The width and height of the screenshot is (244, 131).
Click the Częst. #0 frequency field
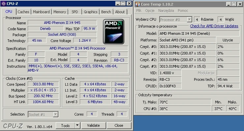point(187,47)
